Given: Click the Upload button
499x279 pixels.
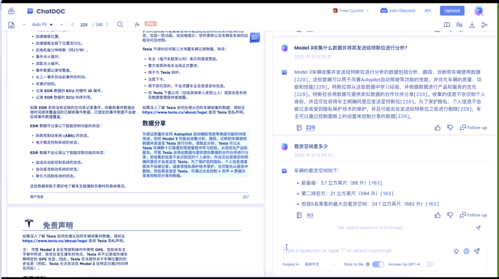Looking at the screenshot, I should [452, 10].
